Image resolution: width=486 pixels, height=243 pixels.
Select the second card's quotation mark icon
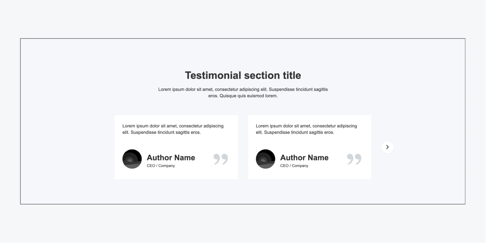354,159
